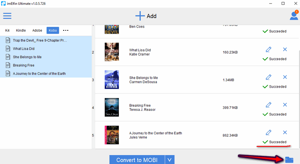Expand the output format dropdown arrow
This screenshot has height=164, width=300.
170,160
